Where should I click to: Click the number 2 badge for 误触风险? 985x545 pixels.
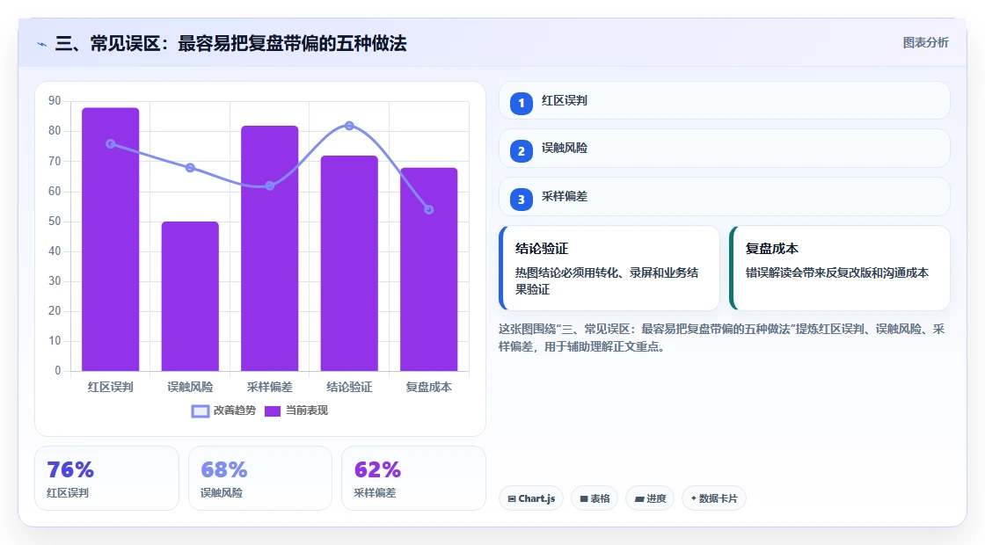coord(521,150)
